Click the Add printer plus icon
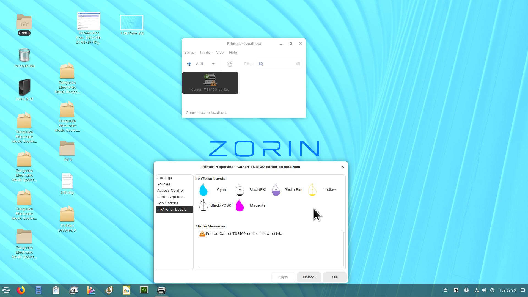This screenshot has width=528, height=297. (x=189, y=64)
